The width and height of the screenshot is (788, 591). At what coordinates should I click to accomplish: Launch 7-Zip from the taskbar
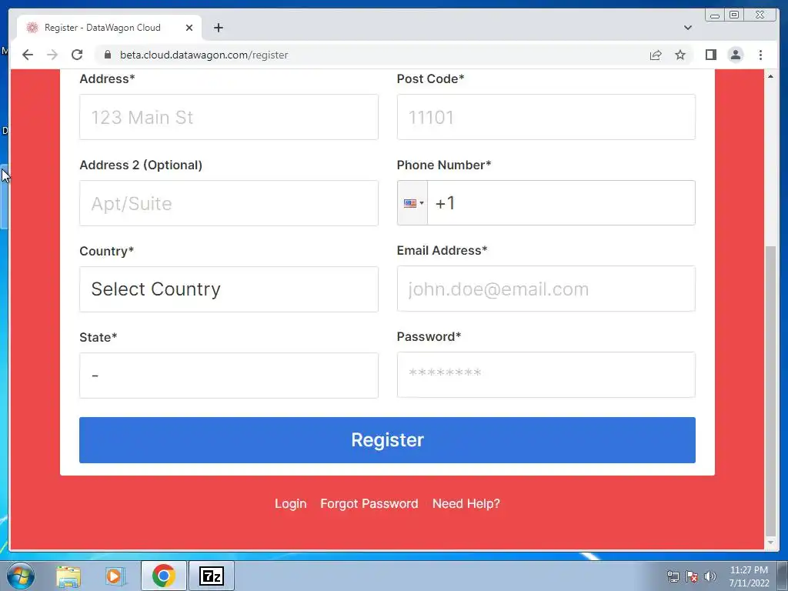211,576
